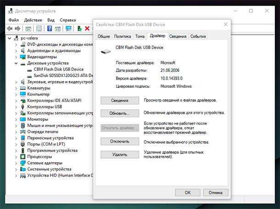Expand the Контроллеры USB node

[x=17, y=107]
